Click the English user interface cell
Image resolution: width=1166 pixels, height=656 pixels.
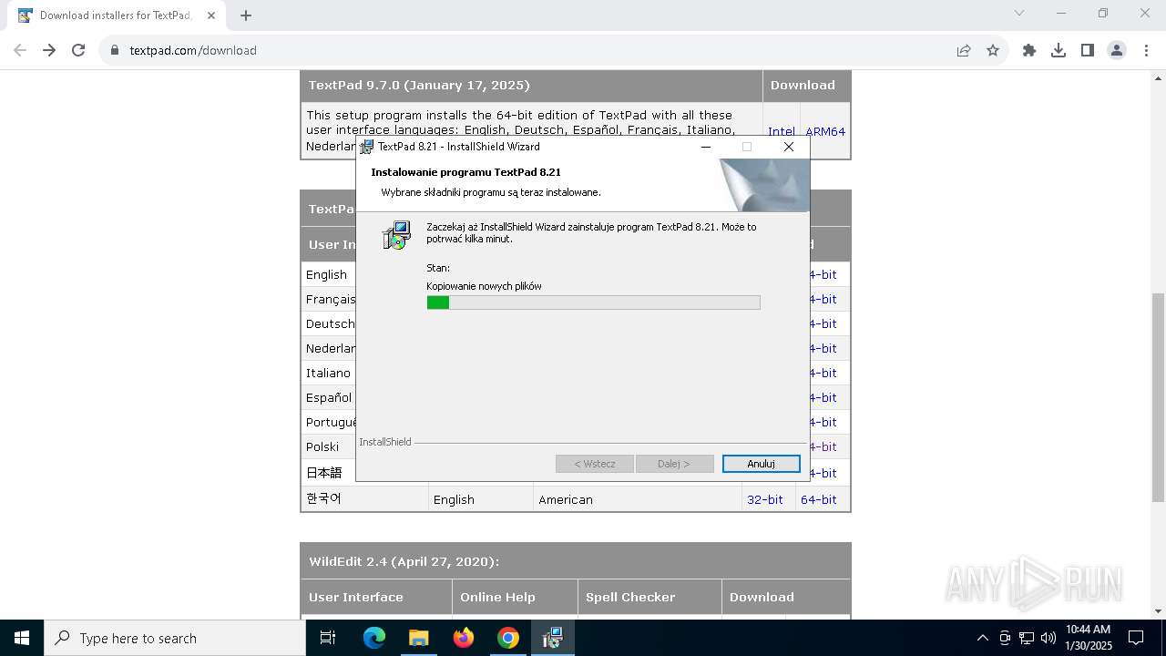pos(326,274)
